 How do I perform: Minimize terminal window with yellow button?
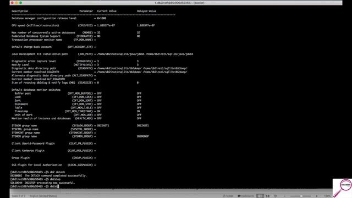16,3
